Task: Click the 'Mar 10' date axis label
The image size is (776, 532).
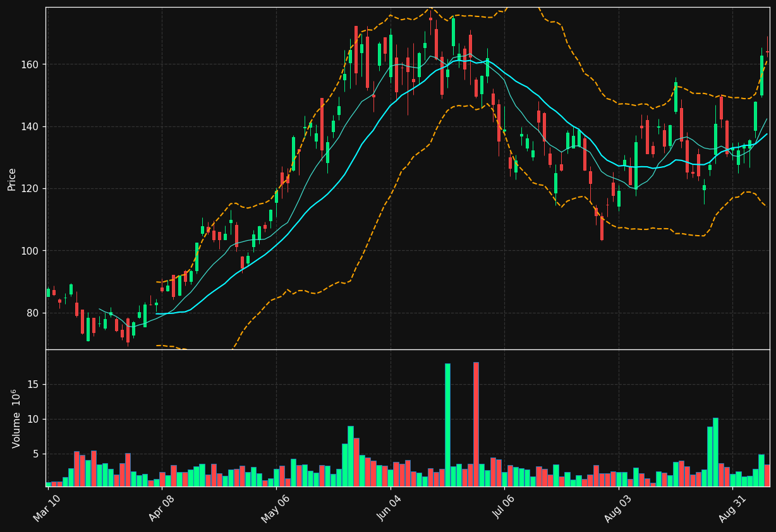Action: (47, 508)
